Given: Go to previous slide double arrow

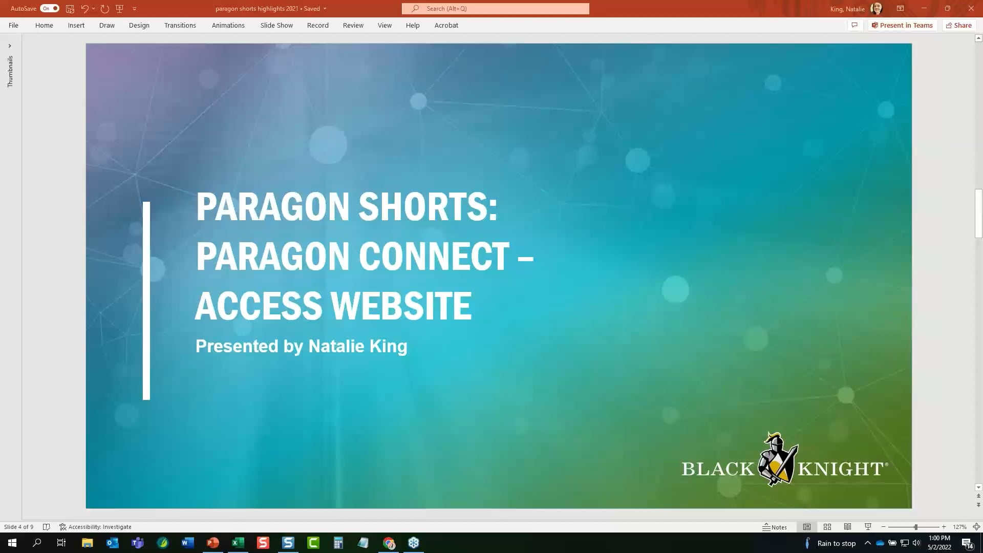Looking at the screenshot, I should click(x=978, y=496).
